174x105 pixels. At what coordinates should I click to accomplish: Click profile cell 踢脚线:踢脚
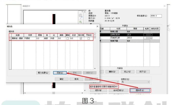(18, 38)
